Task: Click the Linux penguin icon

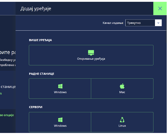Action: pos(122,120)
